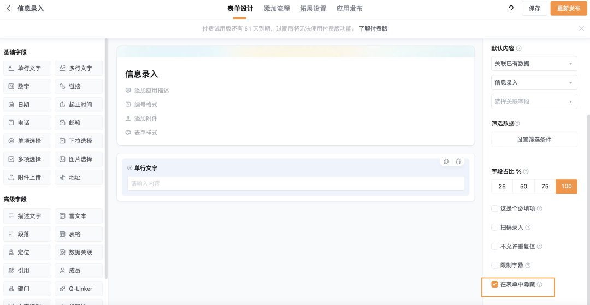Image resolution: width=590 pixels, height=305 pixels.
Task: Click the 设置筛选条件 button
Action: tap(534, 140)
